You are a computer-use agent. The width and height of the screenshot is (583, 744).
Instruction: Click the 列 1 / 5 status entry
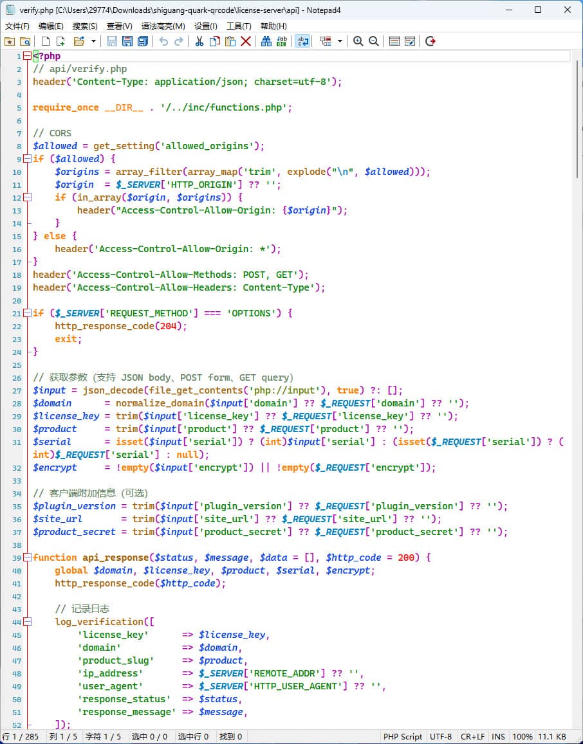point(63,736)
